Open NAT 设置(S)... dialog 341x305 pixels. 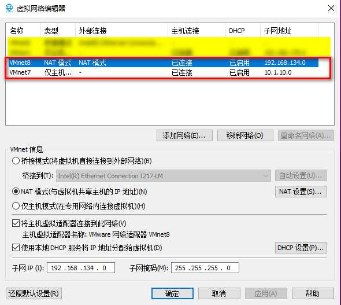tap(301, 192)
